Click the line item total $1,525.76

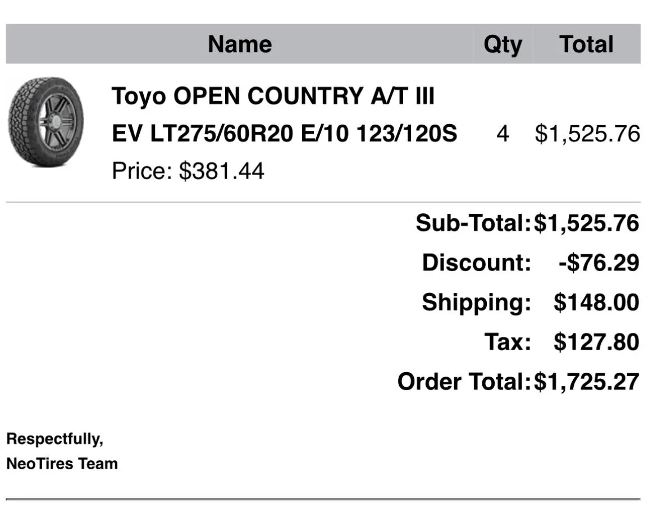pos(587,134)
